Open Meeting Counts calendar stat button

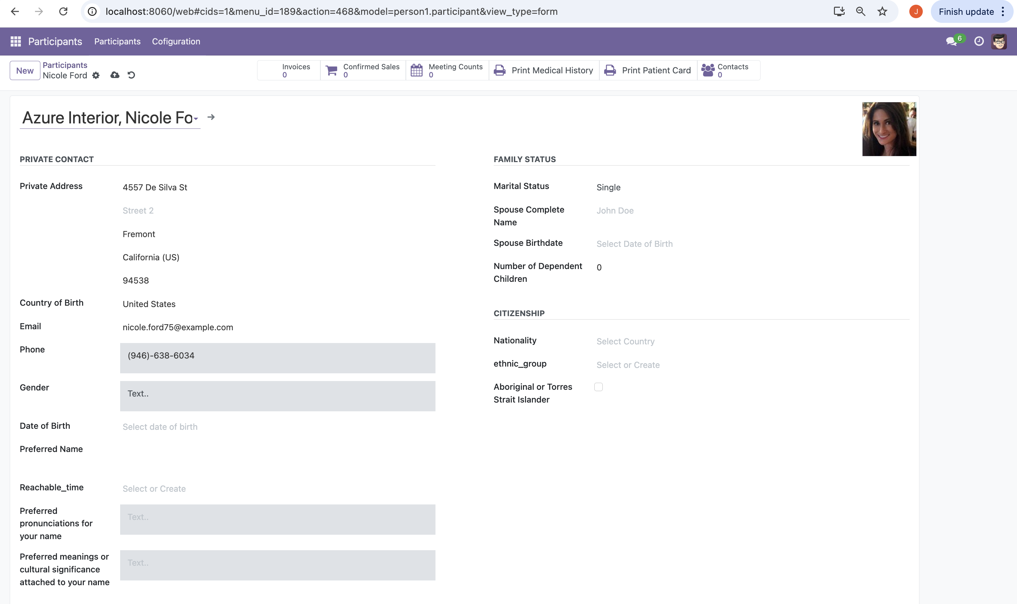click(447, 70)
